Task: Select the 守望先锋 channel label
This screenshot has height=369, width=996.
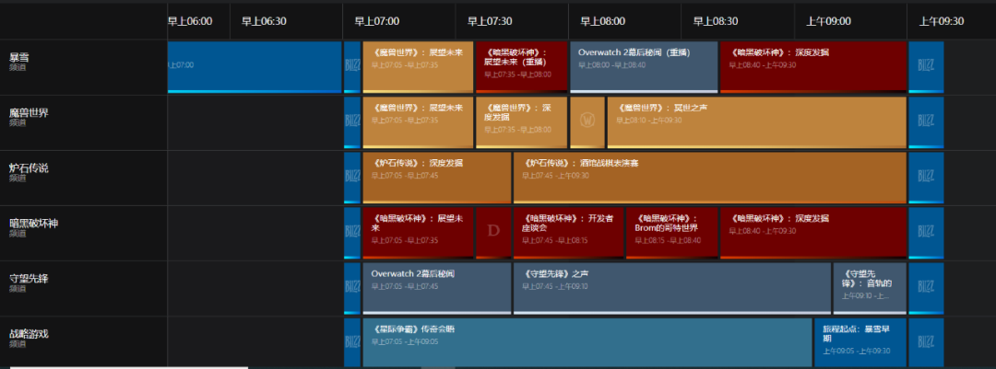Action: click(30, 278)
